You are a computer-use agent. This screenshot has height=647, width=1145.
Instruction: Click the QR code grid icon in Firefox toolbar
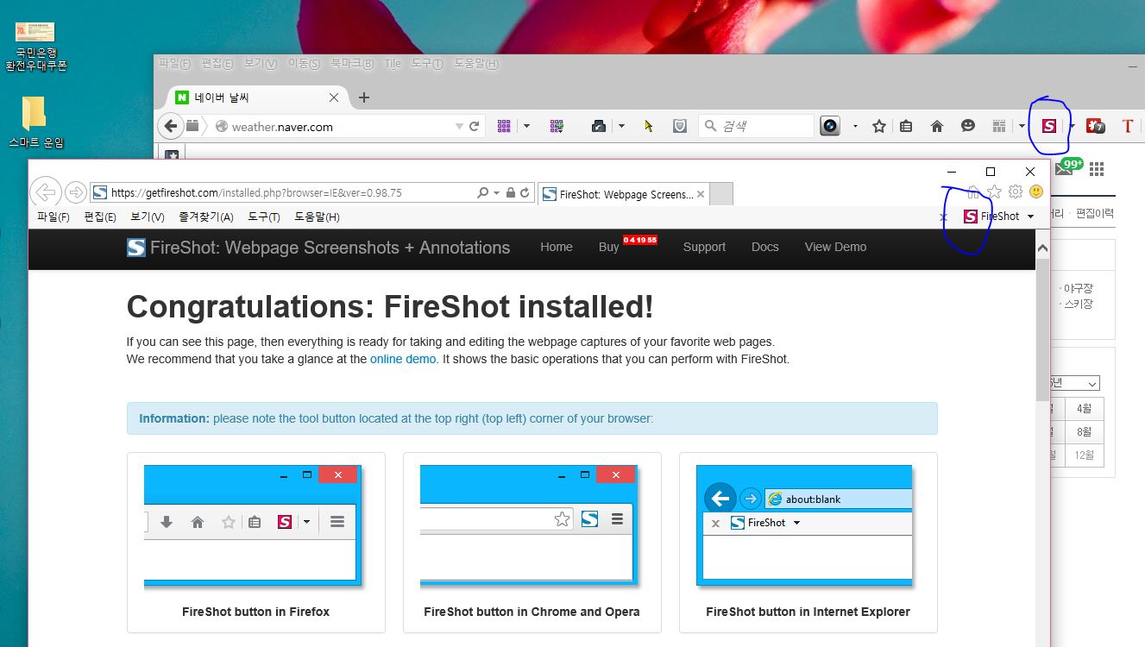557,126
